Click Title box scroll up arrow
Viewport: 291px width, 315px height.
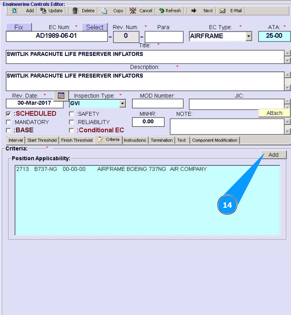(287, 53)
